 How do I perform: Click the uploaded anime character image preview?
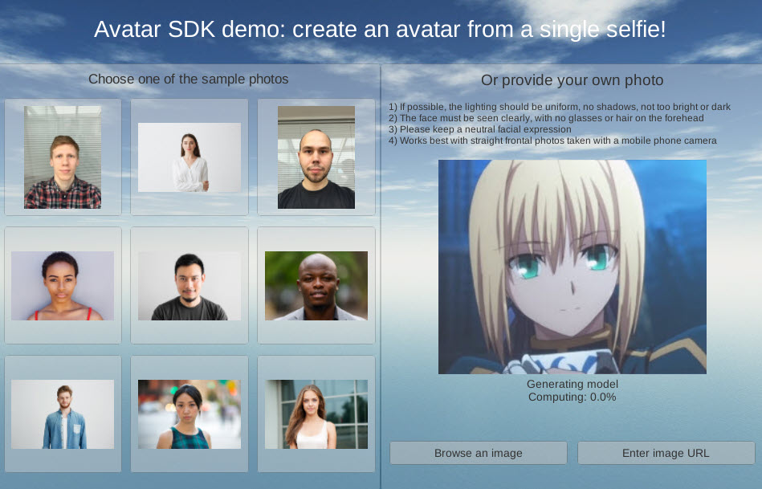572,267
